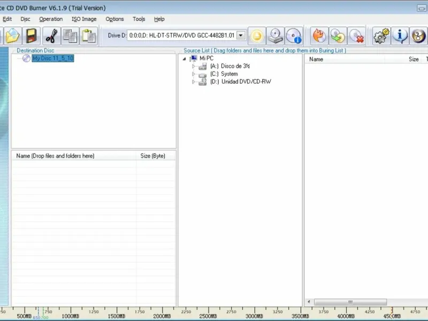Expand the (D:) Unidad DVD/CD-RW node
Image resolution: width=428 pixels, height=321 pixels.
(x=194, y=82)
